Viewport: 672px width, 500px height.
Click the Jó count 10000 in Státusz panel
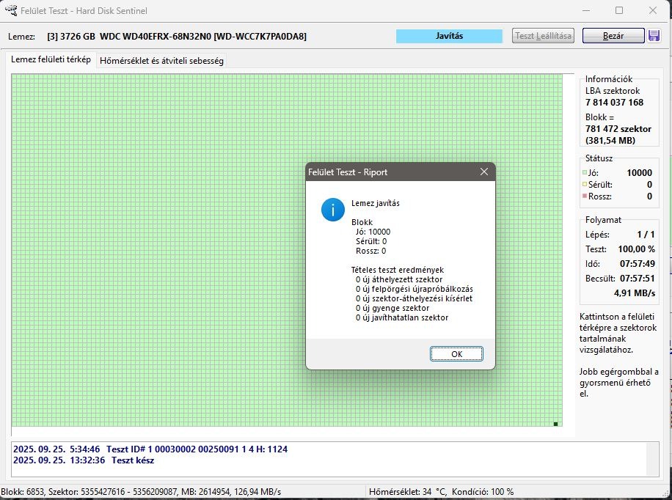(639, 173)
